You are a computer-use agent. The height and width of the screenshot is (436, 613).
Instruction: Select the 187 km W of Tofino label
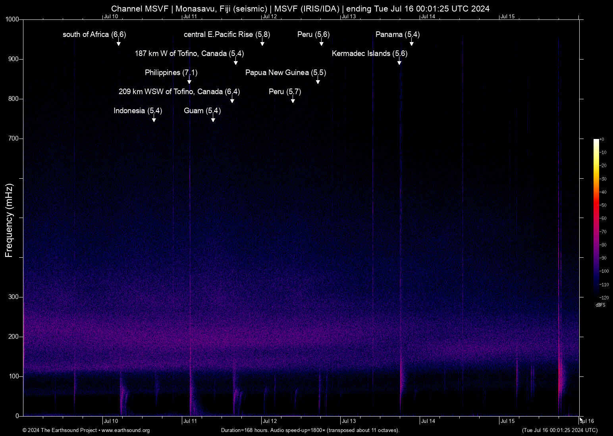(x=190, y=54)
